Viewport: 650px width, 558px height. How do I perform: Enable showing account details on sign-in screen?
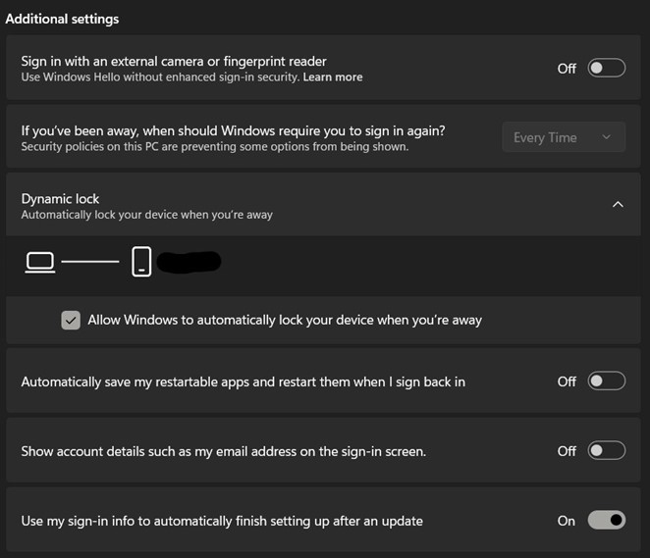pos(606,450)
